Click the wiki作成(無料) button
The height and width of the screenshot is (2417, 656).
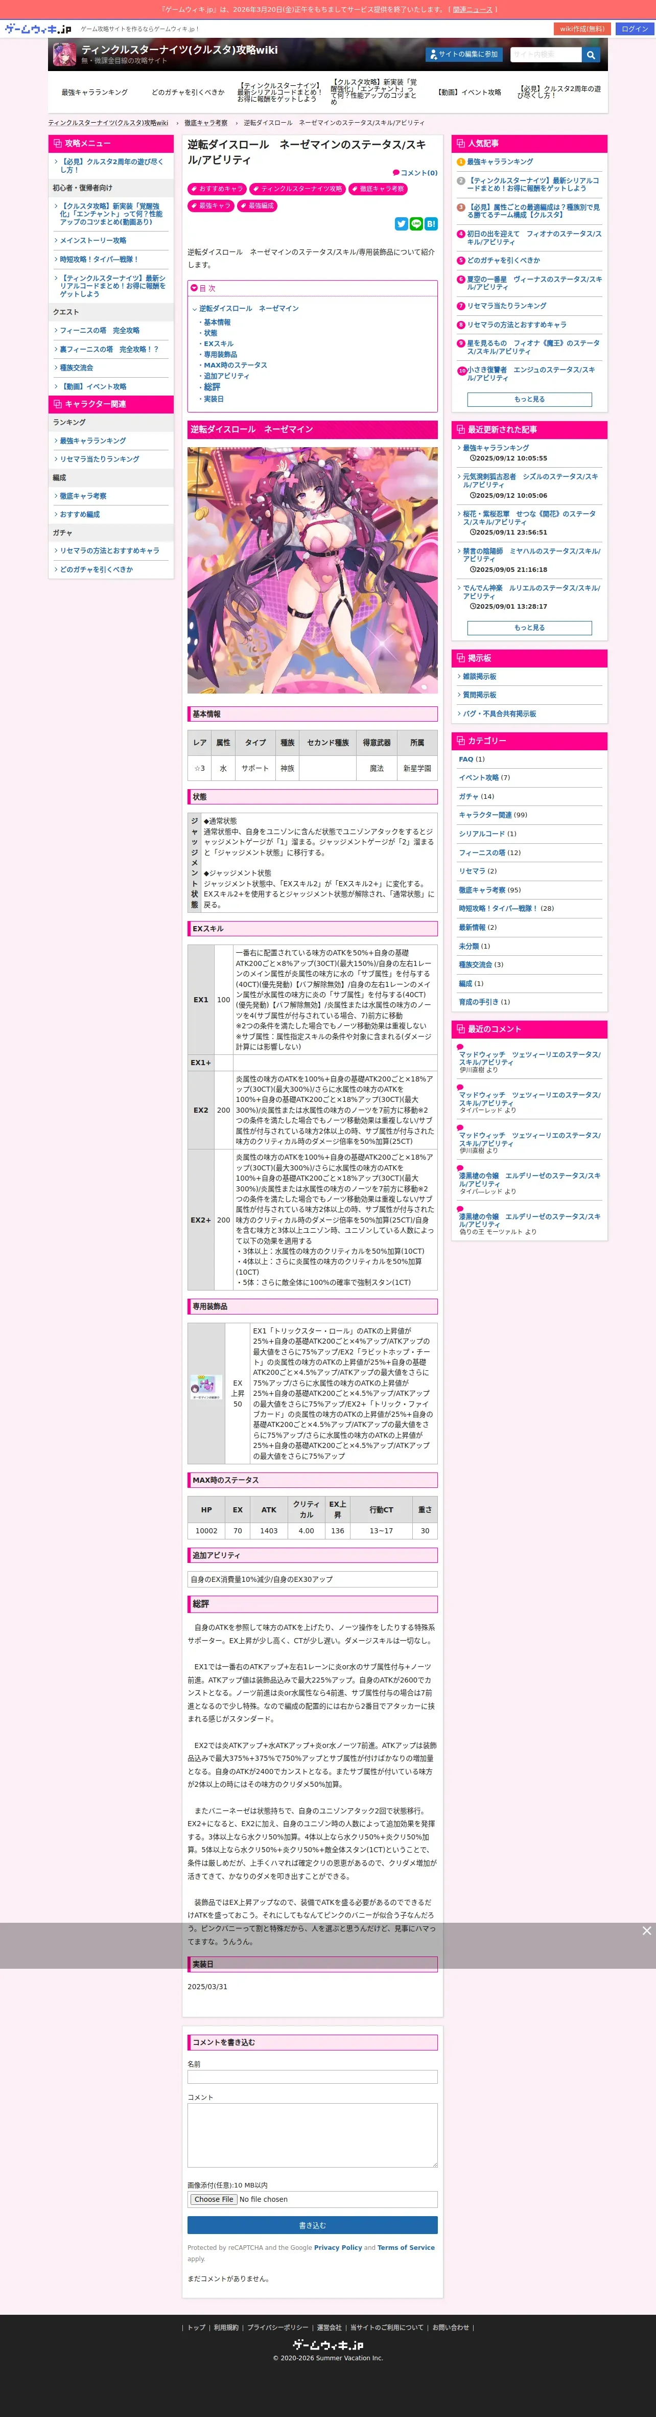click(x=582, y=29)
